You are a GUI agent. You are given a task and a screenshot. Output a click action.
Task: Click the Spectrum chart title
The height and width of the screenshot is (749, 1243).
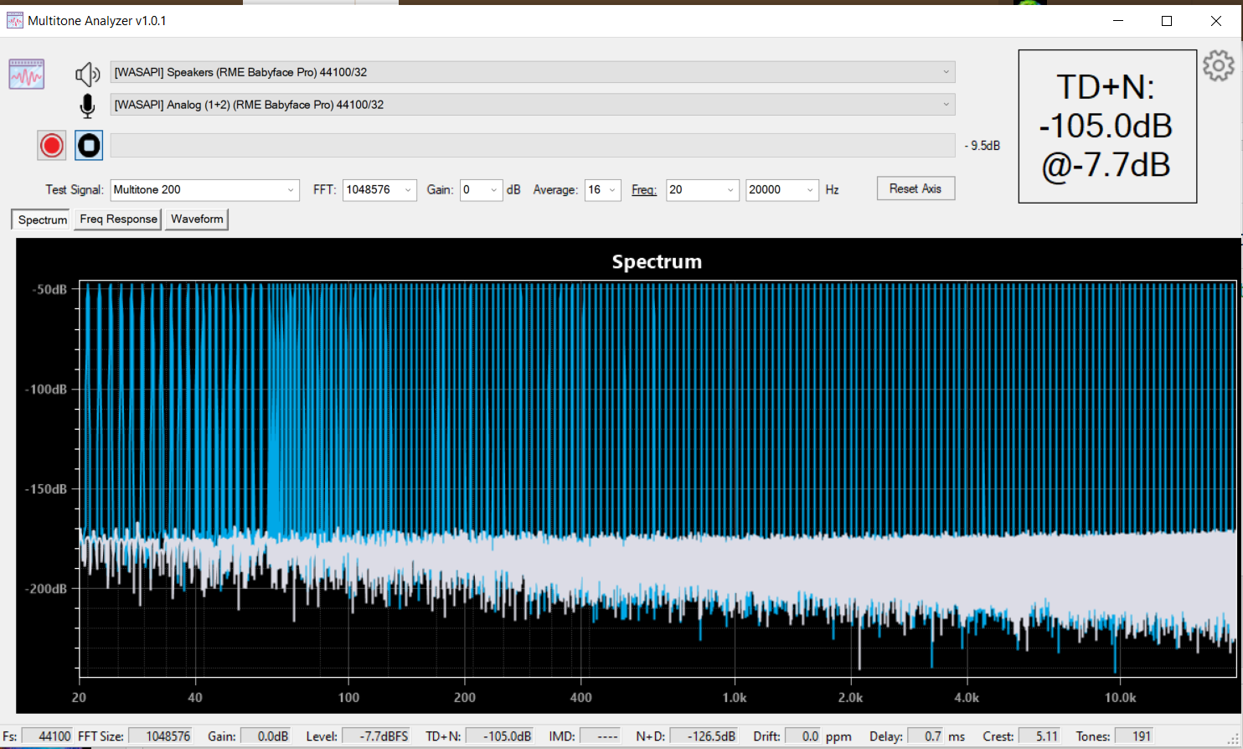click(657, 261)
